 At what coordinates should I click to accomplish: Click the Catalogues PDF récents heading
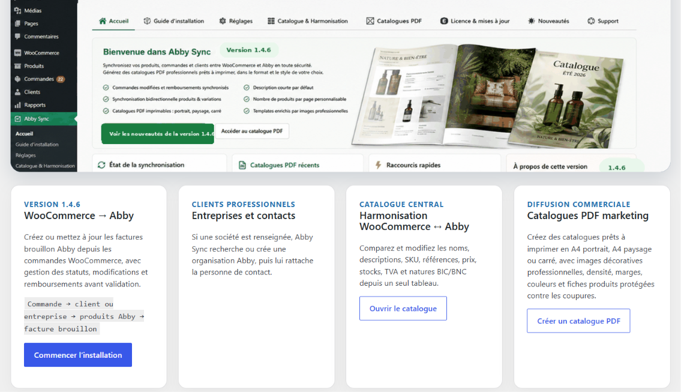[x=284, y=165]
